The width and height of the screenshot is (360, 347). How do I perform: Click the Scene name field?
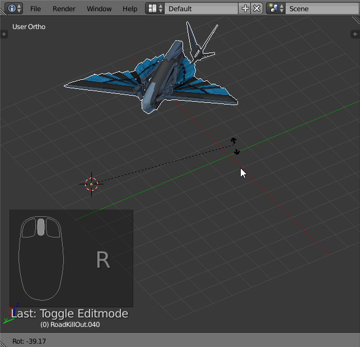point(322,8)
